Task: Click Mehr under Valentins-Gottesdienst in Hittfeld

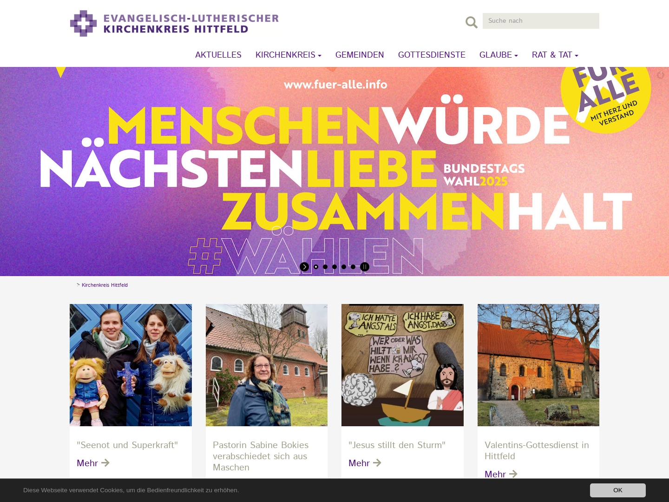Action: [x=495, y=474]
